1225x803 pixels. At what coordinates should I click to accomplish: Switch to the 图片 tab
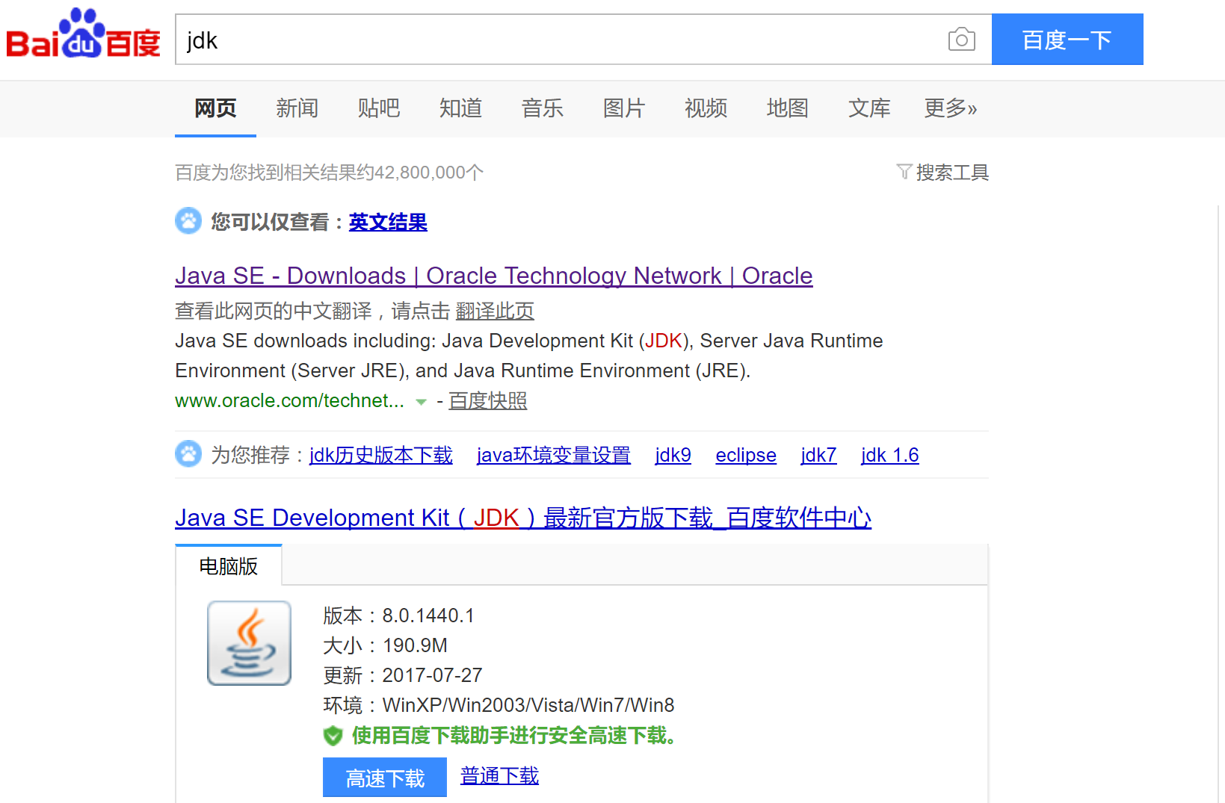[x=624, y=108]
